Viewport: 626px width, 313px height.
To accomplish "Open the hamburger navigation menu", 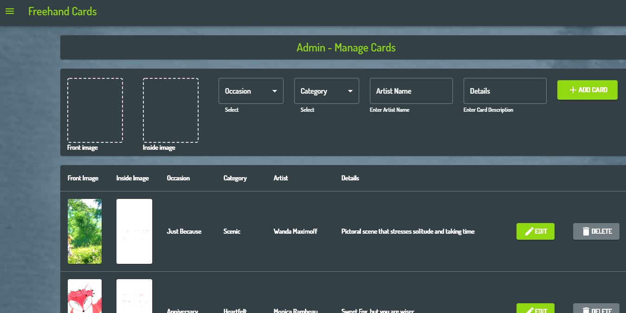I will pos(10,12).
